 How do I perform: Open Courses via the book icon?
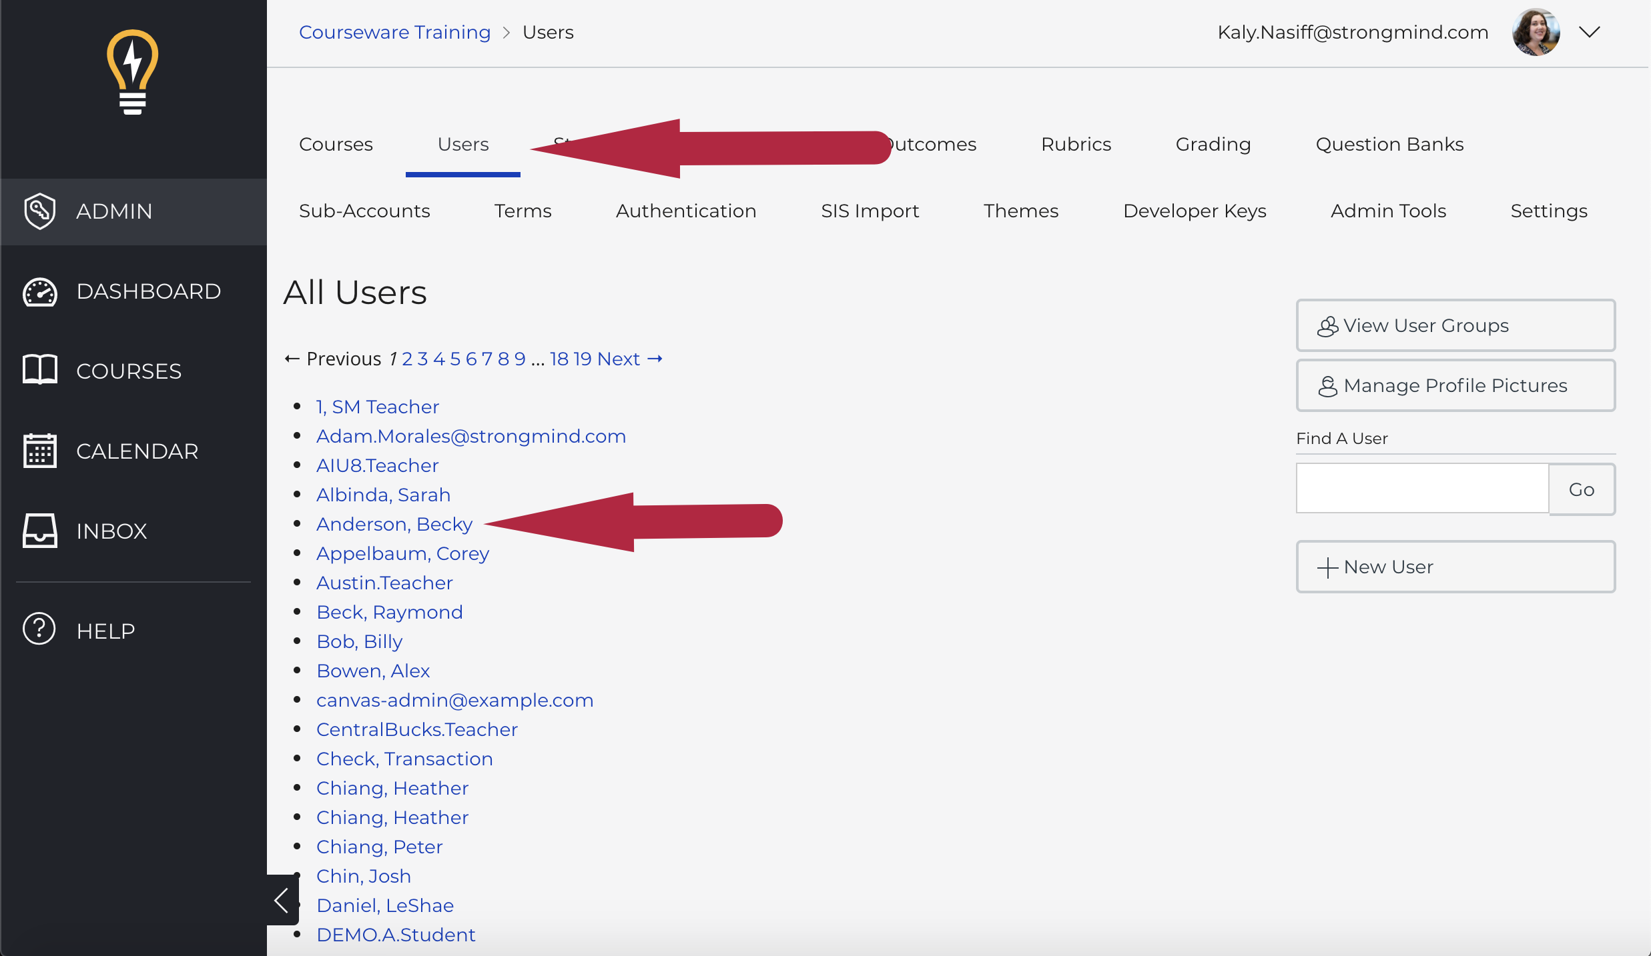coord(40,370)
